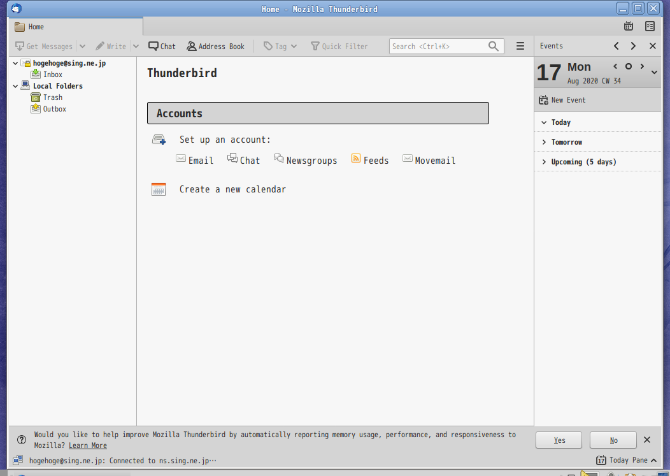The width and height of the screenshot is (670, 476).
Task: Select Local Folders
Action: point(58,86)
